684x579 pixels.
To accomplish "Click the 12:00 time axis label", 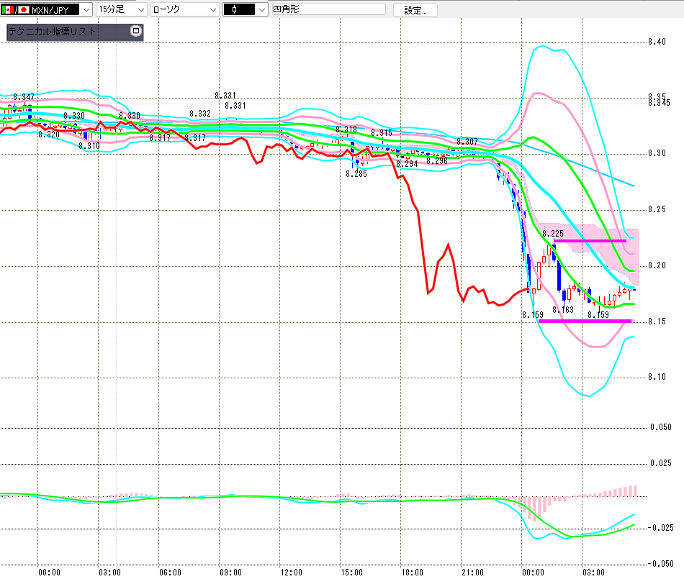I will 291,573.
